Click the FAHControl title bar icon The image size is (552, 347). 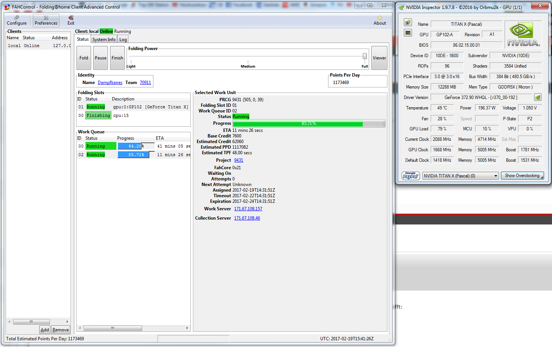7,7
